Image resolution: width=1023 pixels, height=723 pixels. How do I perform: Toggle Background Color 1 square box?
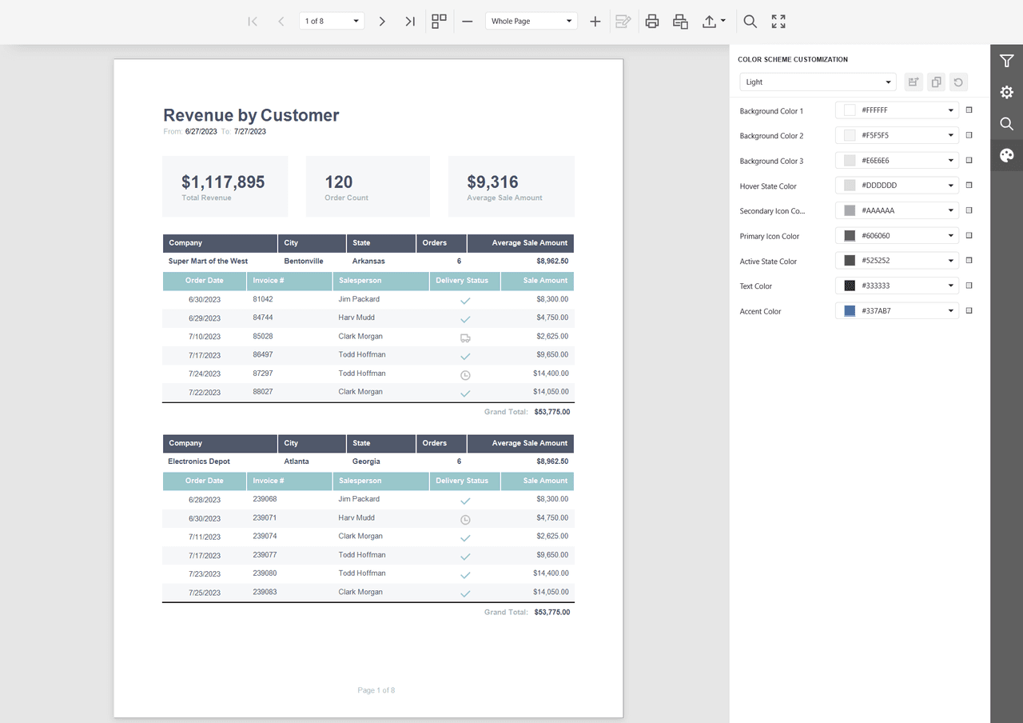[969, 110]
